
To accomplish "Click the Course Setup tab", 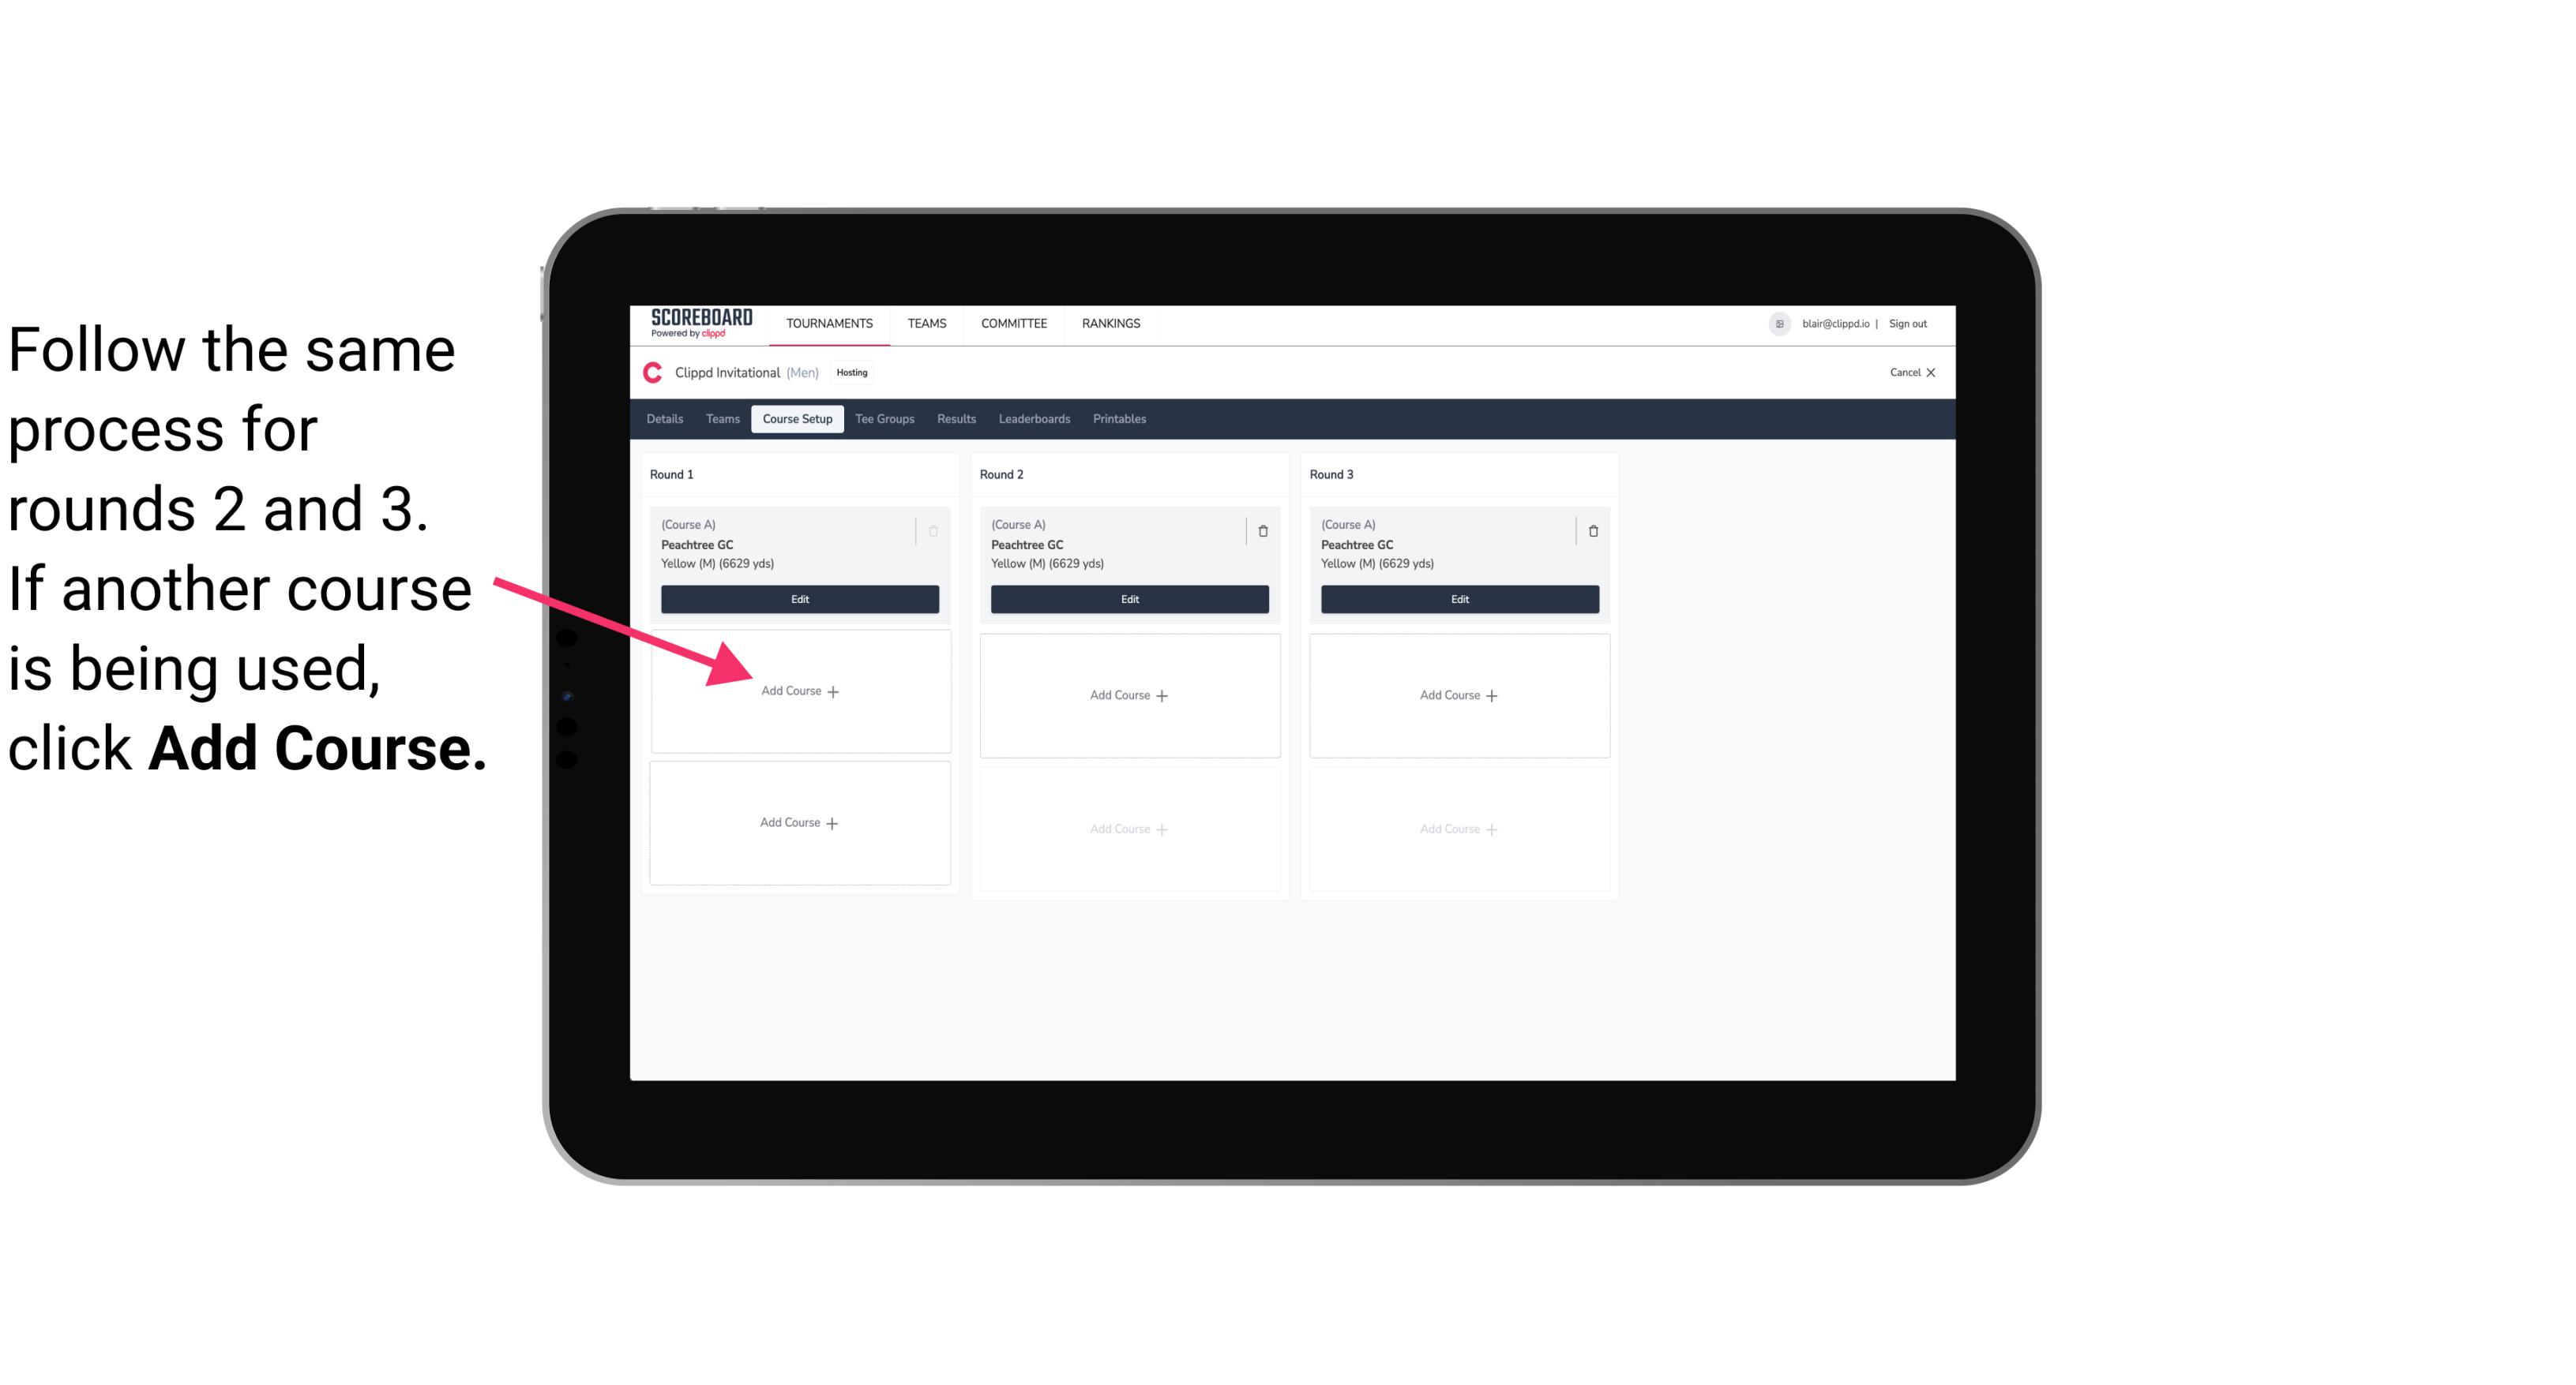I will pos(794,420).
